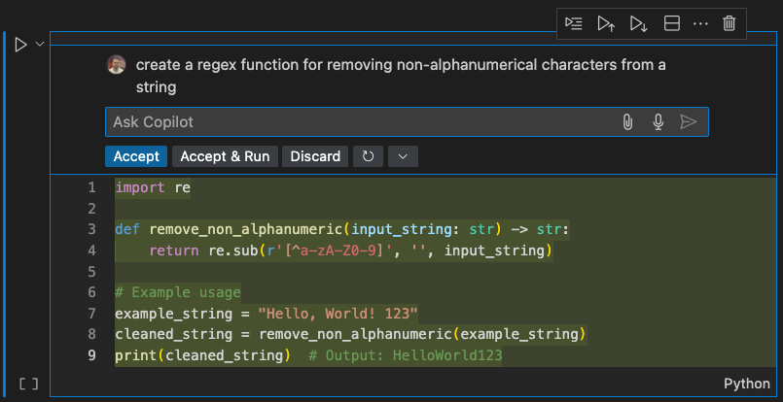Rerun the Copilot request icon

(x=368, y=156)
